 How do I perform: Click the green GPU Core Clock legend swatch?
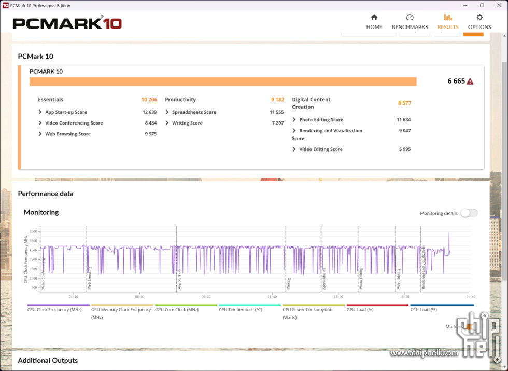(x=186, y=305)
